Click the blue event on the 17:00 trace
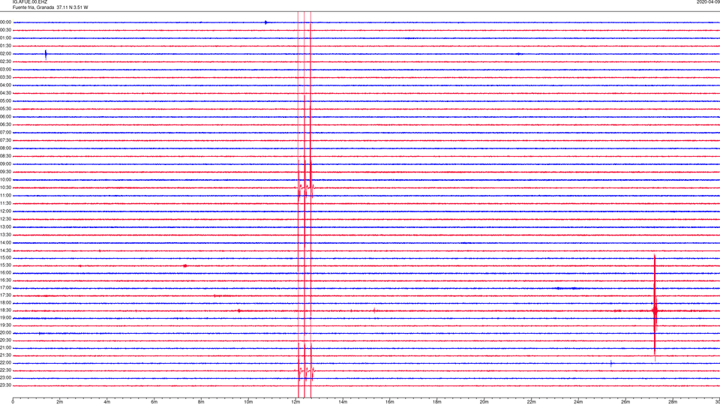Viewport: 720px width, 405px height. click(x=568, y=288)
